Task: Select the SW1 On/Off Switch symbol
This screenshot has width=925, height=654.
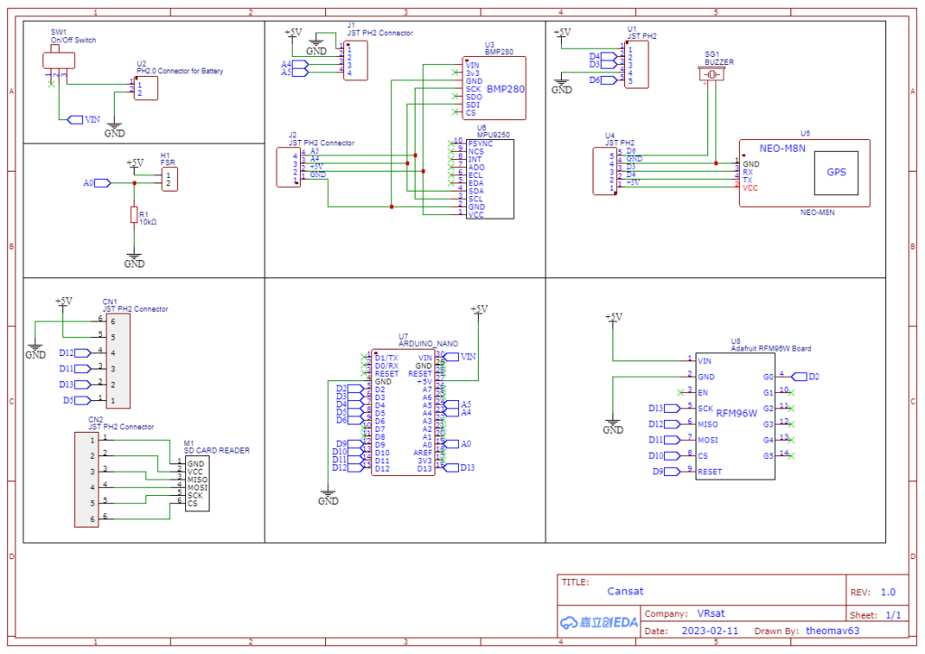Action: point(59,61)
